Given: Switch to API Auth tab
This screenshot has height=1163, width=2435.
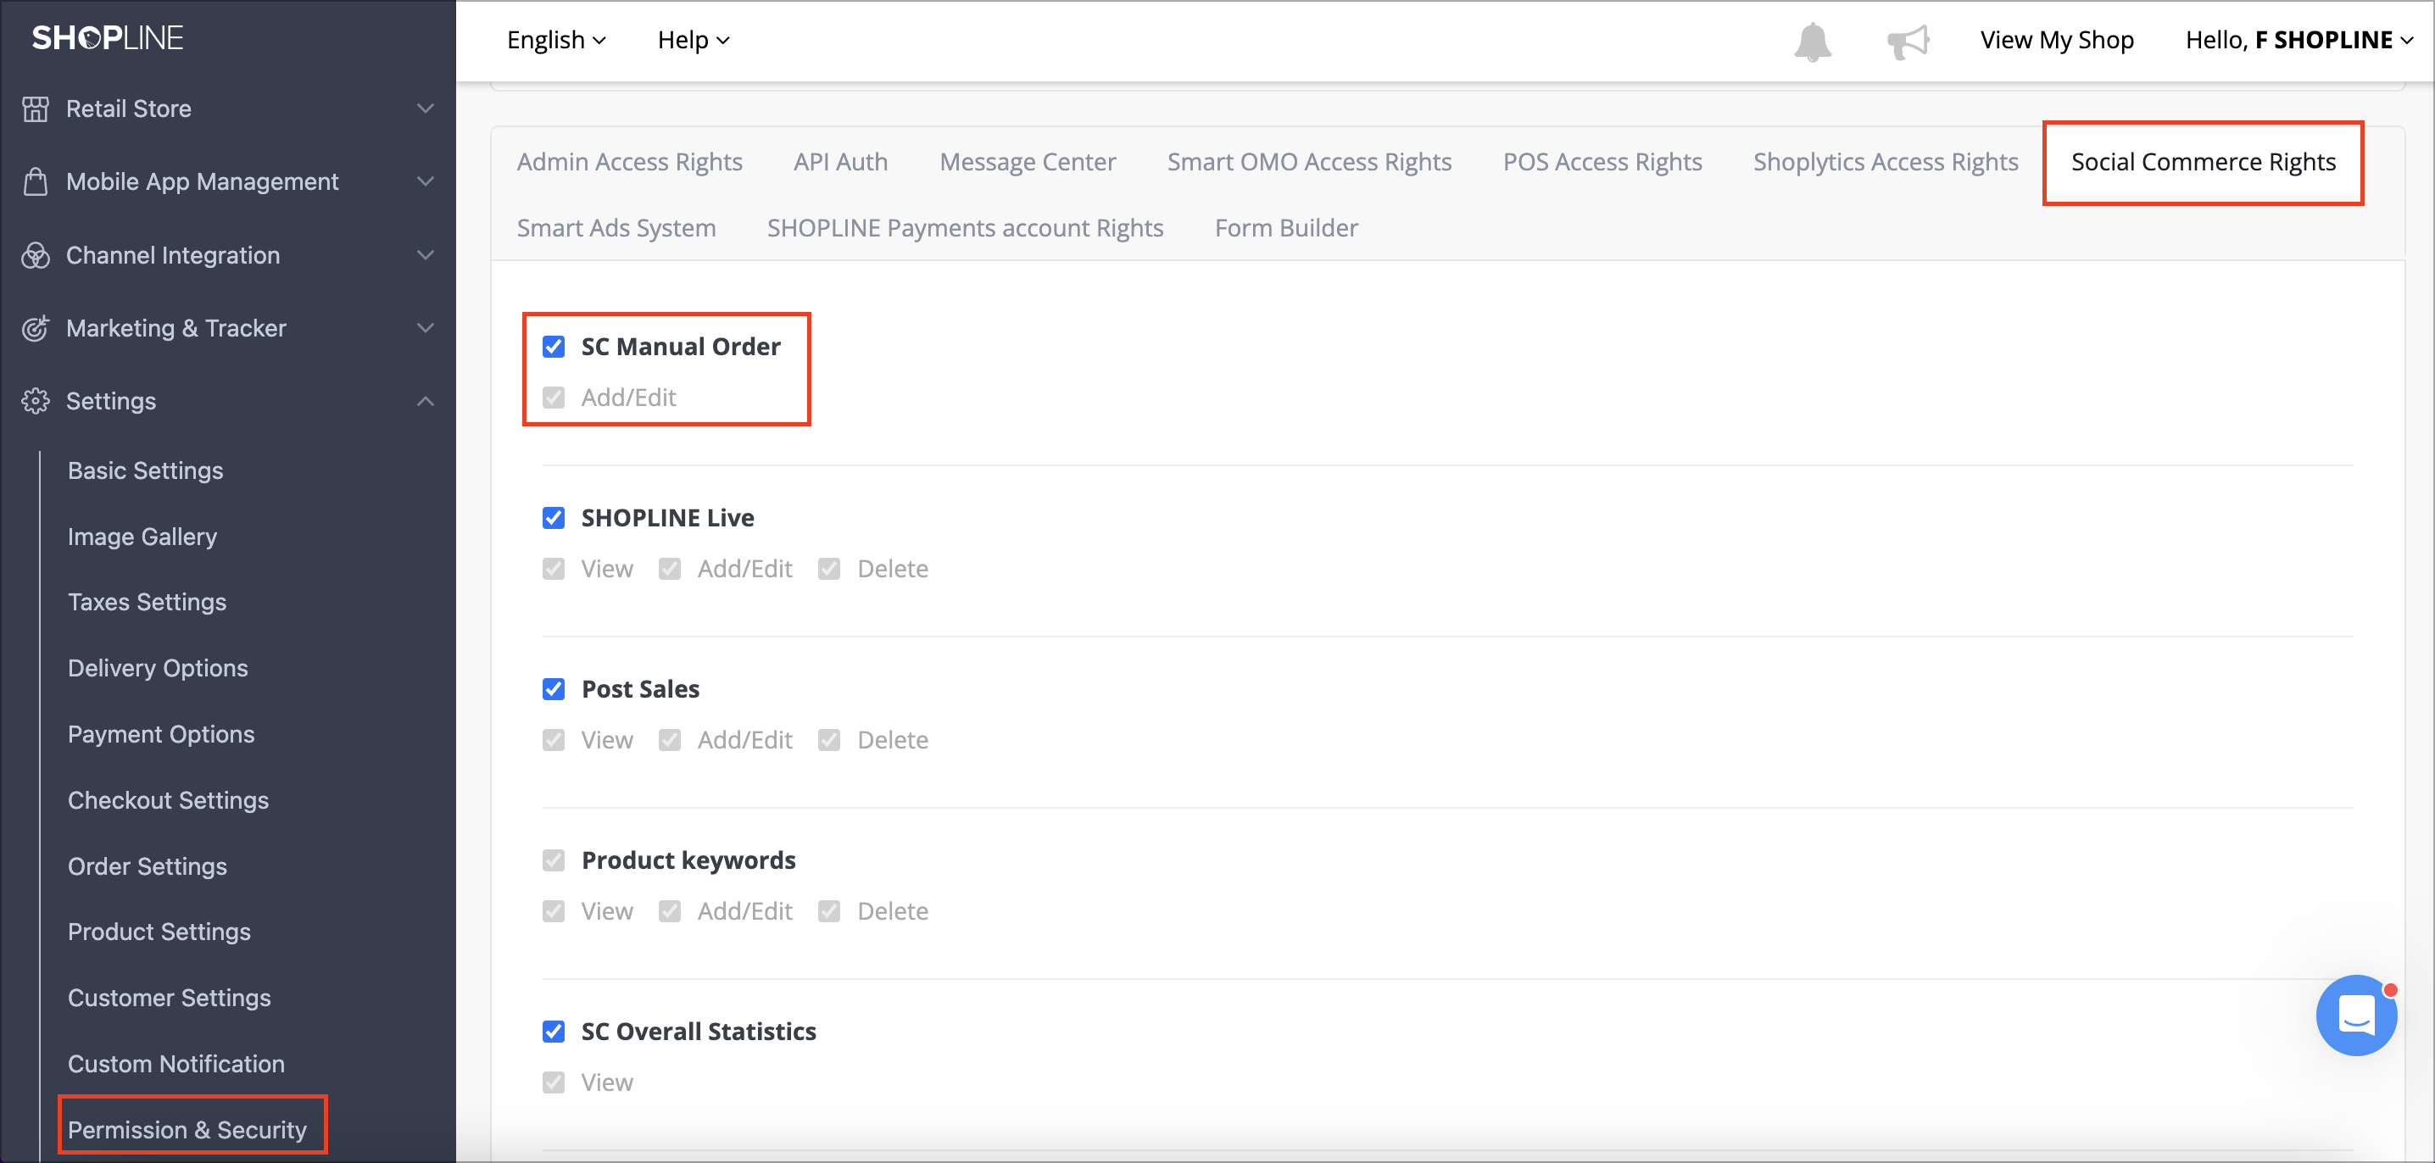Looking at the screenshot, I should [840, 162].
